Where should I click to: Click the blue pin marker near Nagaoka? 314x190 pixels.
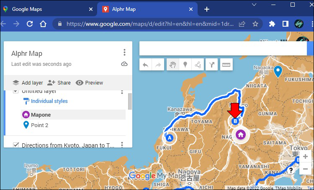pyautogui.click(x=278, y=71)
